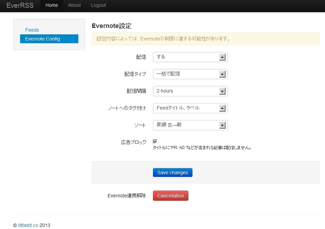This screenshot has width=325, height=229.
Task: Click the 配信 label text
Action: pyautogui.click(x=141, y=57)
